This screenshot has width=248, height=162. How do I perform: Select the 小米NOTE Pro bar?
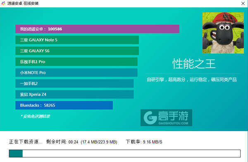click(76, 73)
